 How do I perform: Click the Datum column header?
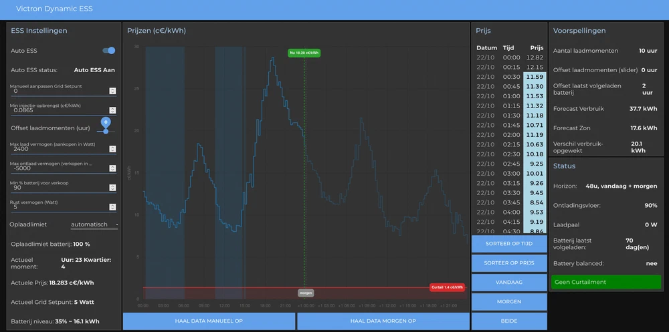click(x=487, y=47)
